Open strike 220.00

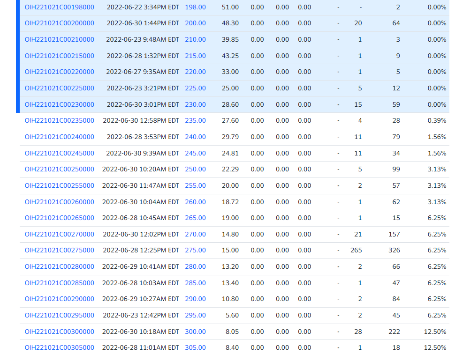pyautogui.click(x=196, y=72)
